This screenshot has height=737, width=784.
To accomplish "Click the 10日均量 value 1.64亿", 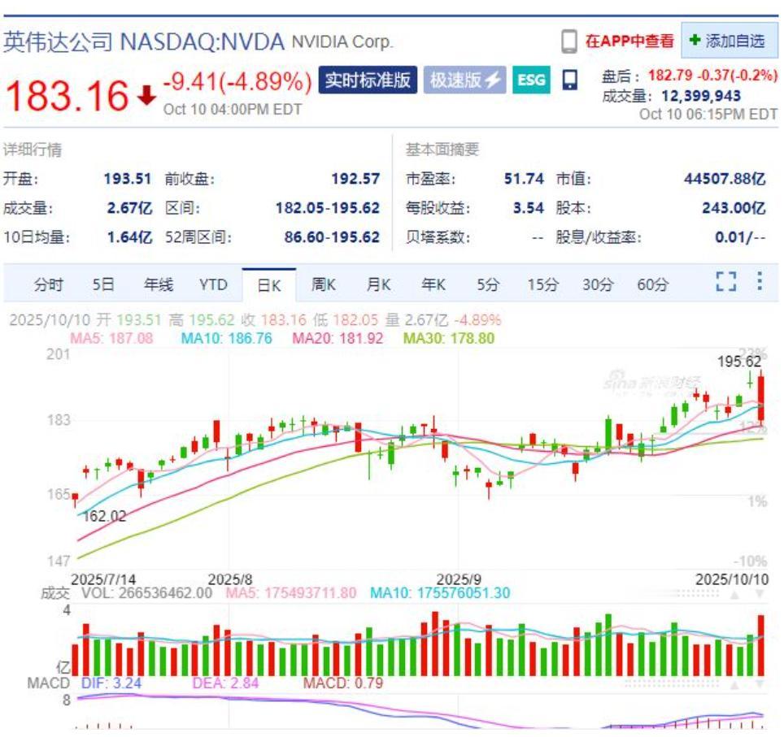I will [x=129, y=236].
